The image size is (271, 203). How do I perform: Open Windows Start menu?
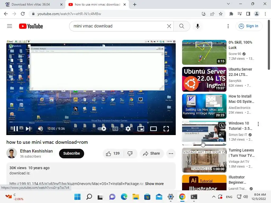coord(77,197)
